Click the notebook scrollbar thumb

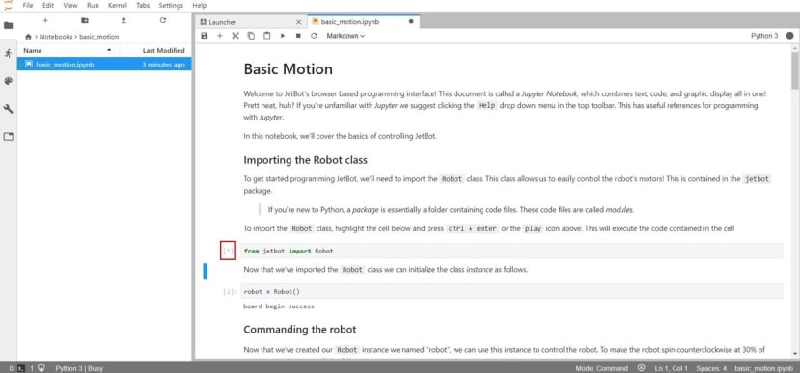pyautogui.click(x=794, y=70)
